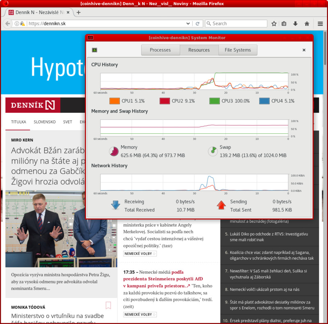Click the Opozícia vyzýva ministra article summary
The height and width of the screenshot is (324, 328).
point(61,281)
